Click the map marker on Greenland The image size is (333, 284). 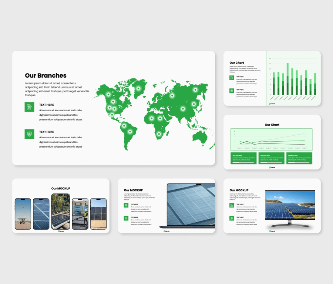pos(138,88)
